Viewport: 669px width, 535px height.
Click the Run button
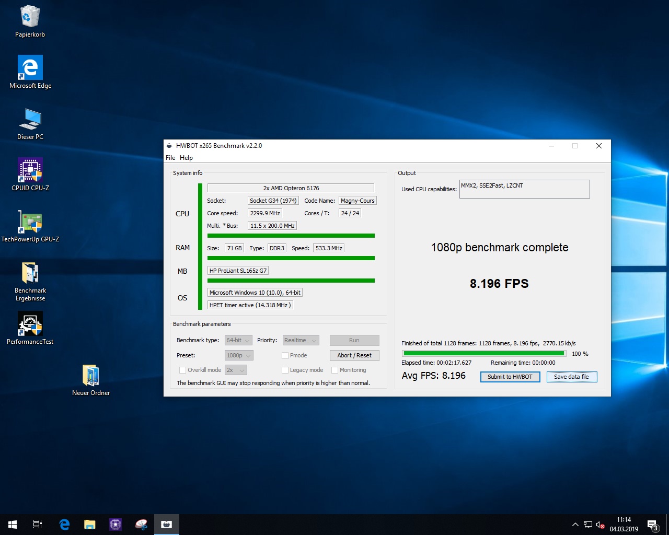coord(354,340)
